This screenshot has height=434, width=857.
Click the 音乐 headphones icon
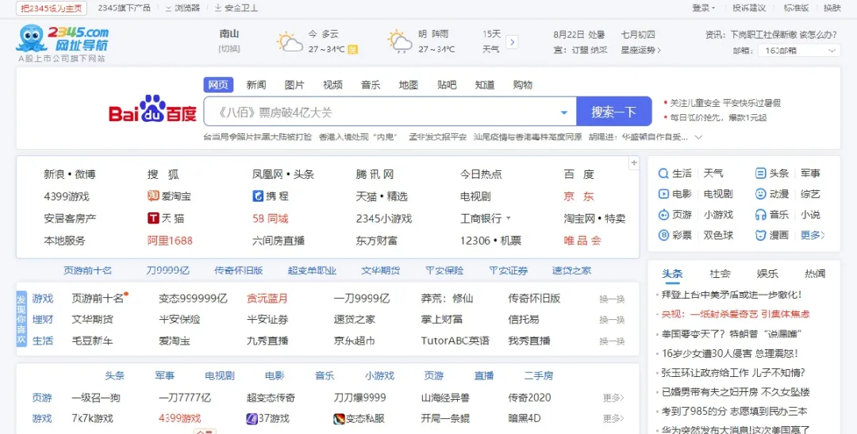pyautogui.click(x=761, y=215)
